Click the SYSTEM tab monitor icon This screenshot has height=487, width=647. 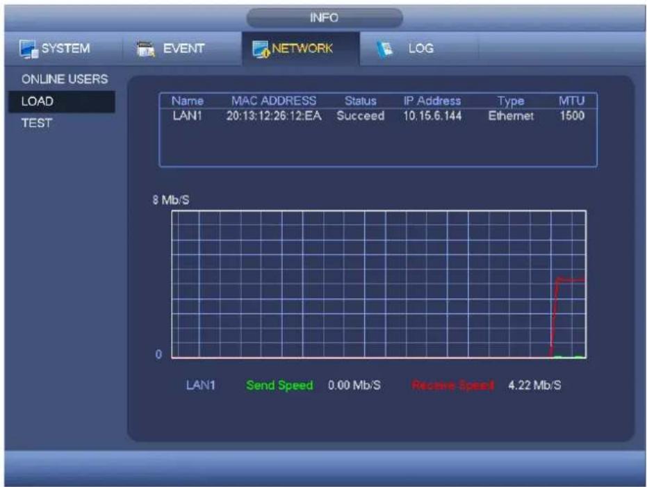28,49
